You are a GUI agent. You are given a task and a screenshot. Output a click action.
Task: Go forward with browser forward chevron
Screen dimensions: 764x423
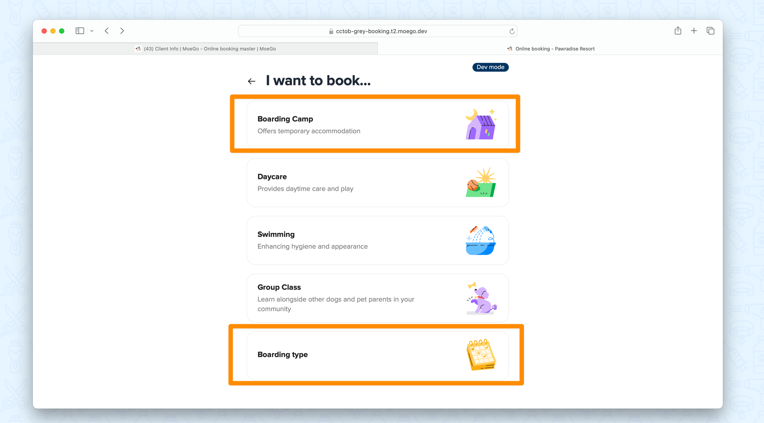click(122, 31)
